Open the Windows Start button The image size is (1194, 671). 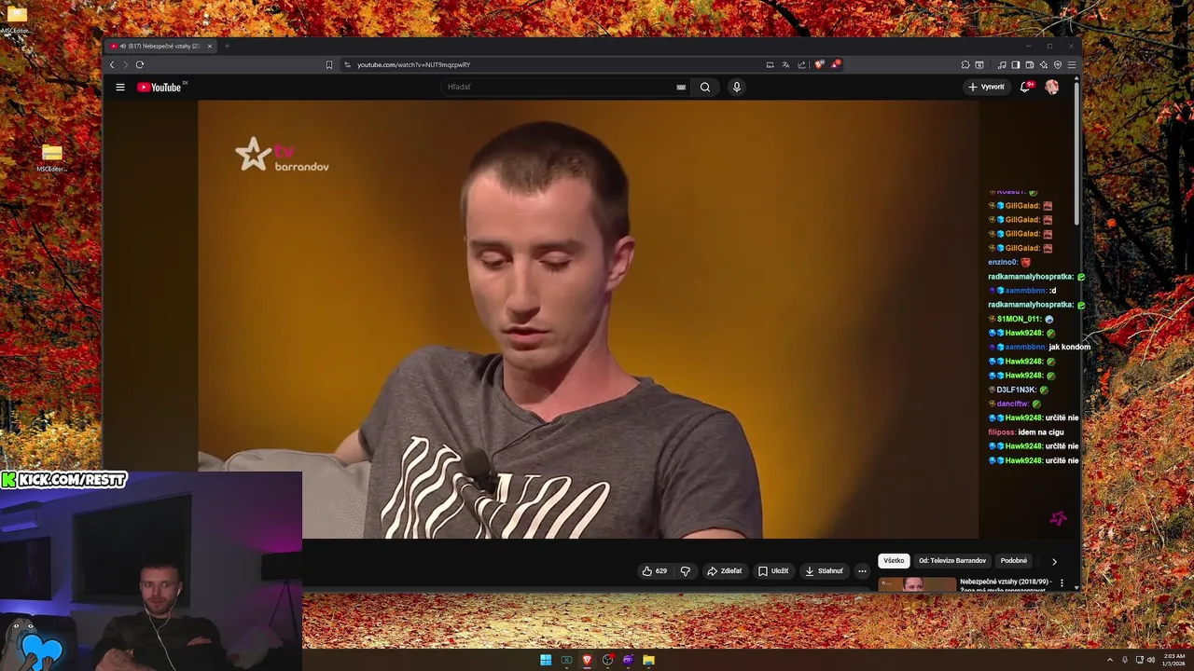tap(546, 660)
